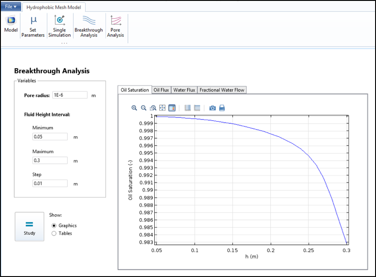The width and height of the screenshot is (376, 277).
Task: Zoom out of the plot
Action: 144,108
